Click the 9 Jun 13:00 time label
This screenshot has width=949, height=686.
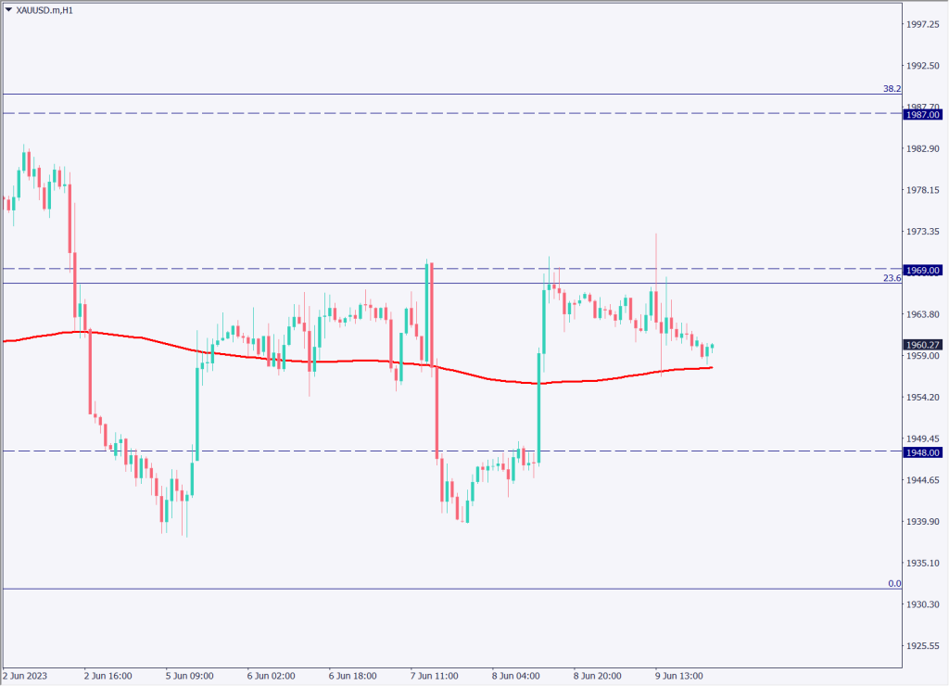(x=678, y=676)
